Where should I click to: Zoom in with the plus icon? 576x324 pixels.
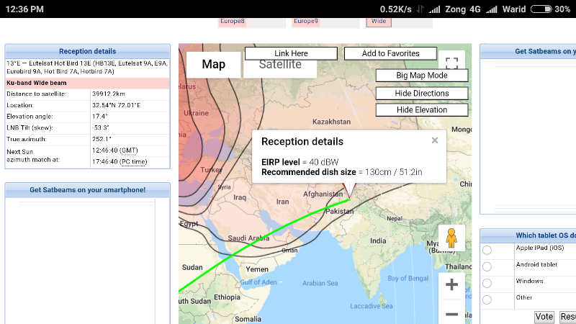tap(451, 284)
